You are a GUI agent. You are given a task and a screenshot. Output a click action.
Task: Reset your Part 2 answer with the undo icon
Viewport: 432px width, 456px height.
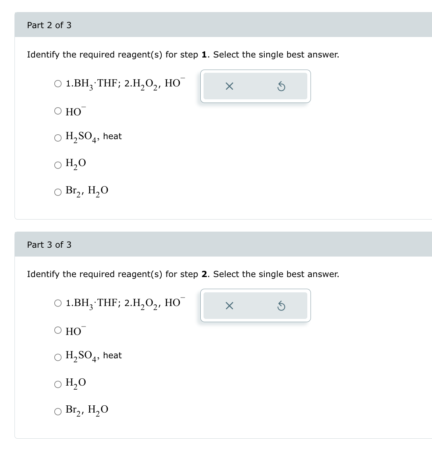282,86
